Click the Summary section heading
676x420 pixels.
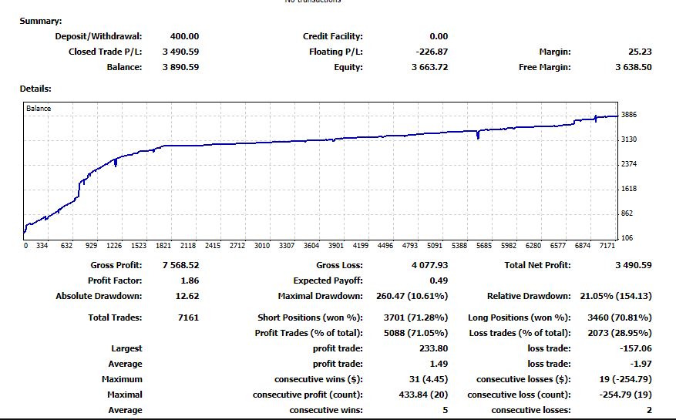coord(41,21)
